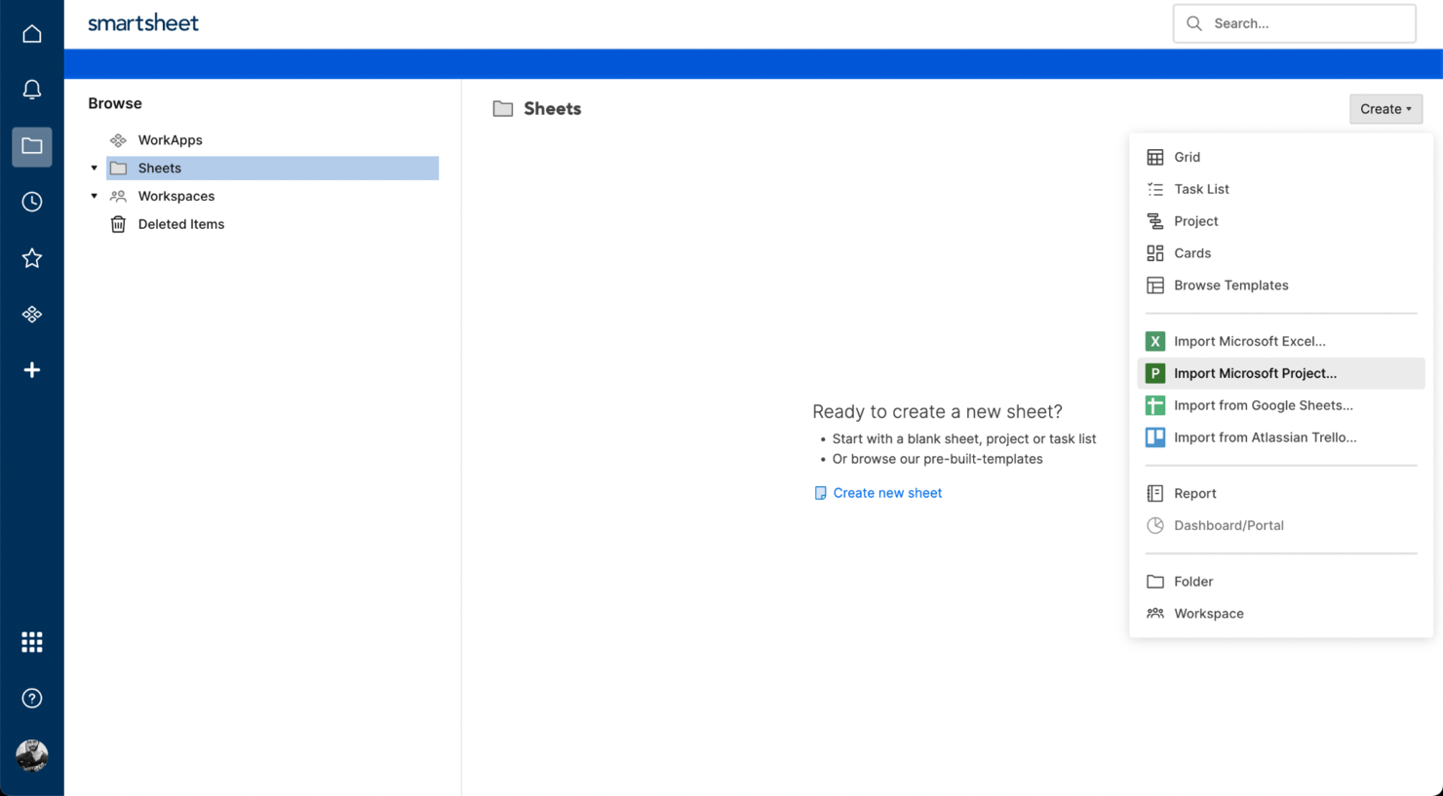Click the Folder icon in Create menu
This screenshot has width=1443, height=796.
1155,582
